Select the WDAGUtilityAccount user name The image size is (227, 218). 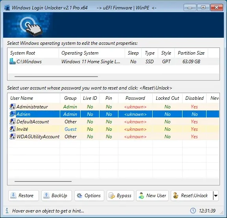point(38,137)
